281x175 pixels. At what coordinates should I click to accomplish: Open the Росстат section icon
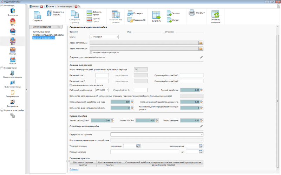(x=13, y=50)
